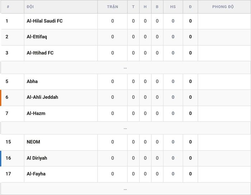
Task: Click the Đ points column header
Action: pyautogui.click(x=190, y=7)
